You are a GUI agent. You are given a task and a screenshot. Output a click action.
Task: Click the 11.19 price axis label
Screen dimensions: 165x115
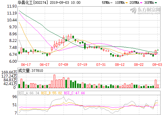click(12, 13)
